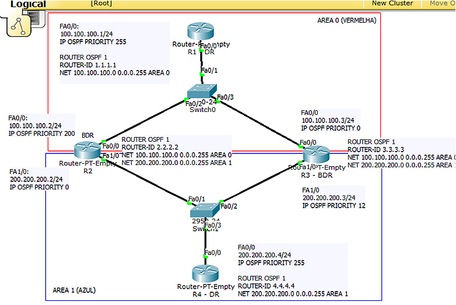Select the R4 configuration text note
The height and width of the screenshot is (305, 456).
click(x=292, y=271)
